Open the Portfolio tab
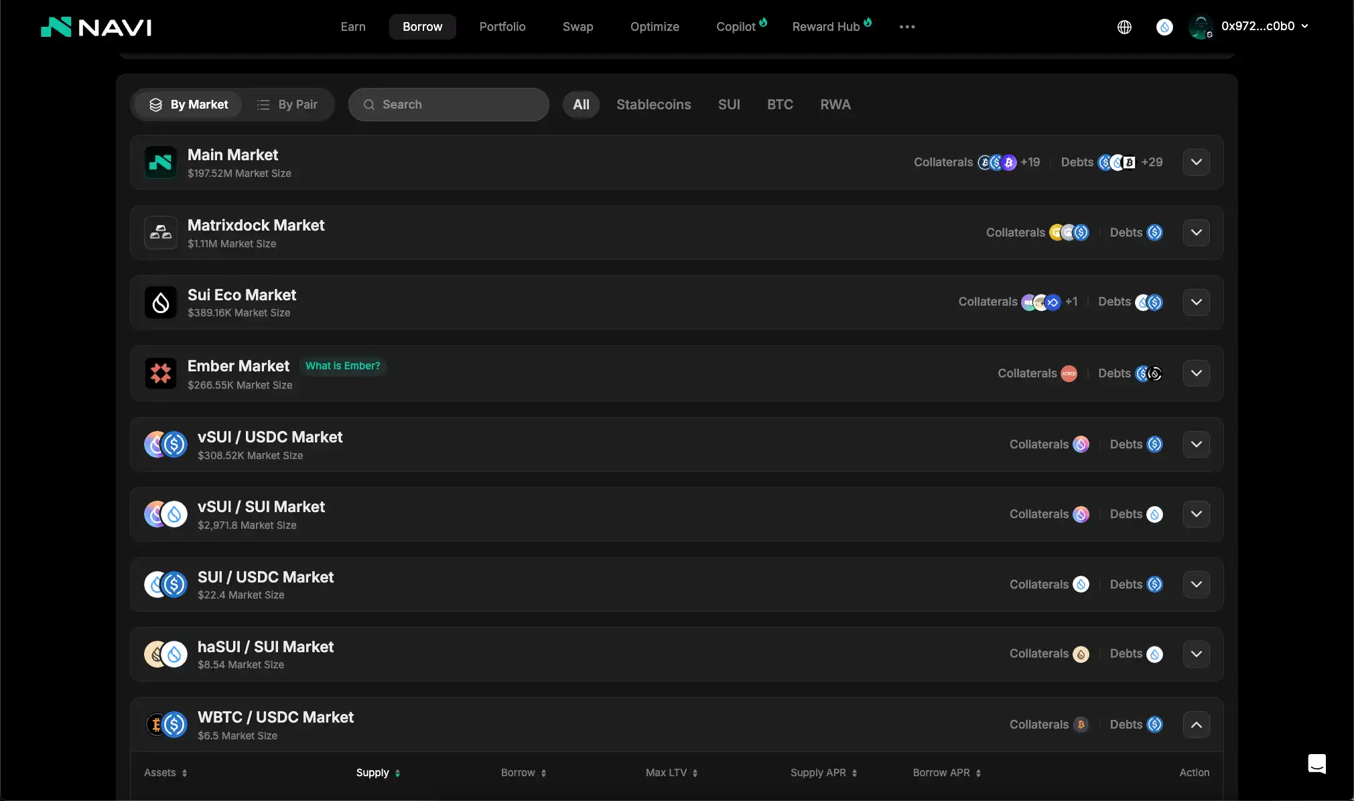 point(502,27)
